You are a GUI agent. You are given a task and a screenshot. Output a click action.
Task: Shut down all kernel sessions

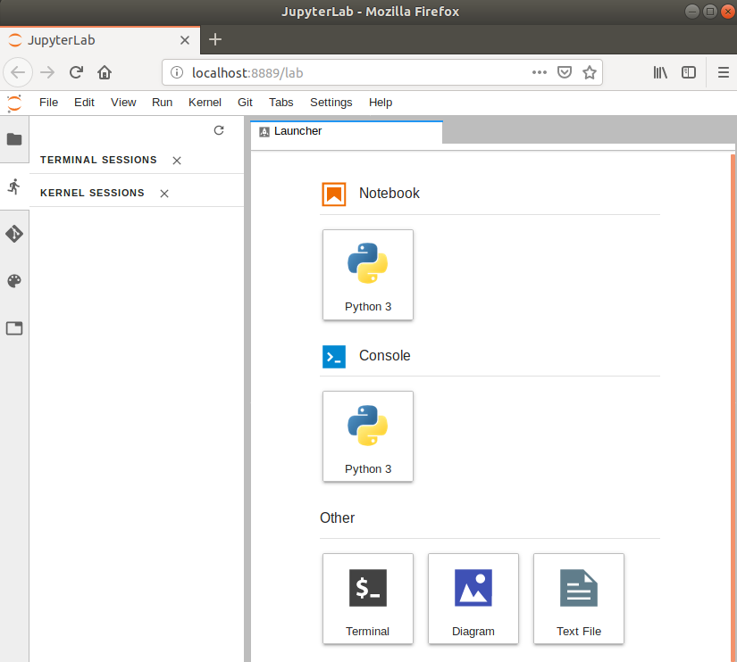[164, 194]
